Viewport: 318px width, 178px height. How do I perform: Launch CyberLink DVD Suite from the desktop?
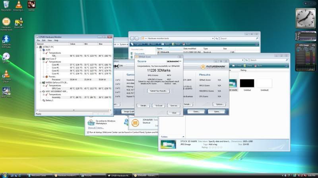pos(6,42)
